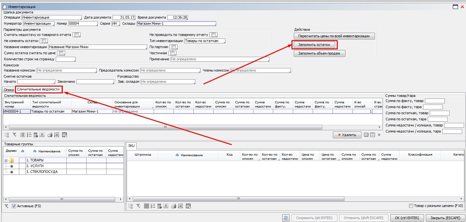
Task: Click the print icon under Сличительная ведомость grid
Action: coord(50,135)
